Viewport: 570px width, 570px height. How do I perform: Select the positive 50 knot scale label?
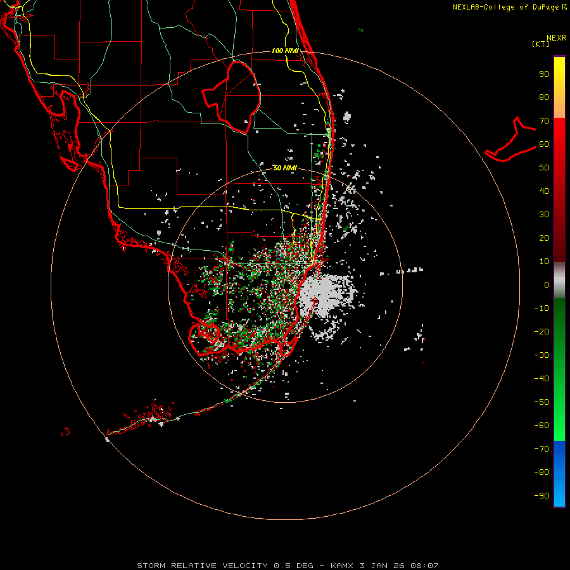(544, 168)
